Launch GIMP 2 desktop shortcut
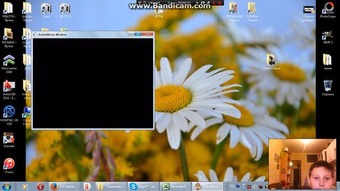This screenshot has height=191, width=340. (328, 37)
